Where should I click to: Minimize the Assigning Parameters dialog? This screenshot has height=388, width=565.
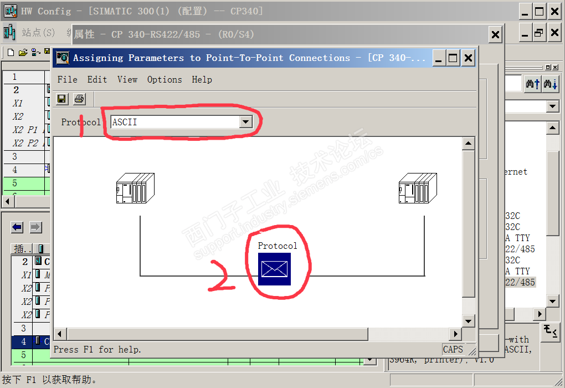(438, 58)
